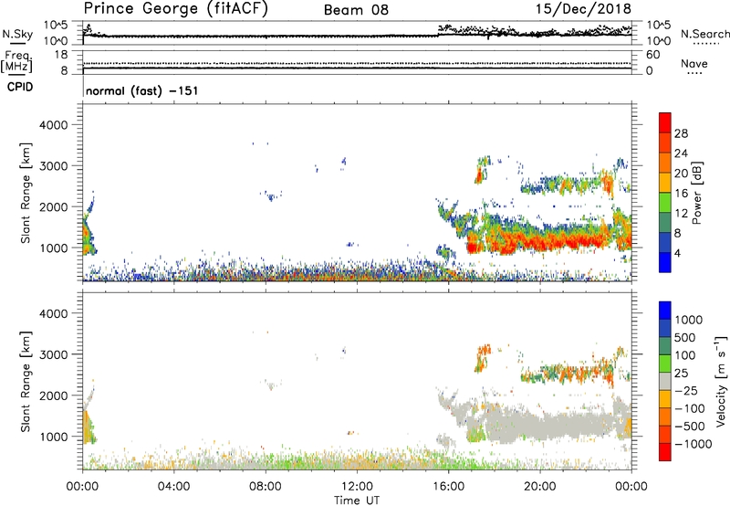
Task: Click the '28' power scale value
Action: click(681, 133)
